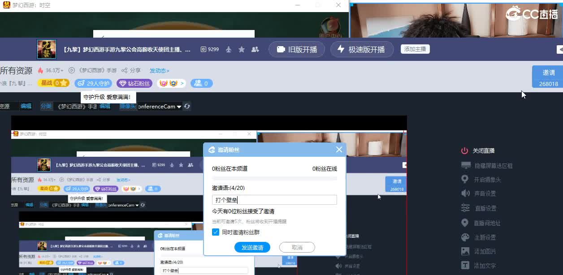This screenshot has height=275, width=563.
Task: Click the add-friends icon in main header
Action: 255,49
